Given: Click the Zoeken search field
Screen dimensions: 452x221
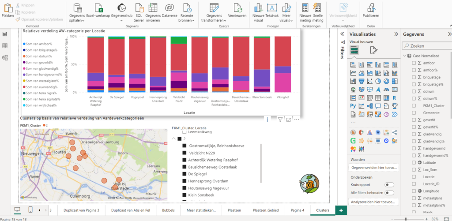Looking at the screenshot, I should click(x=427, y=45).
